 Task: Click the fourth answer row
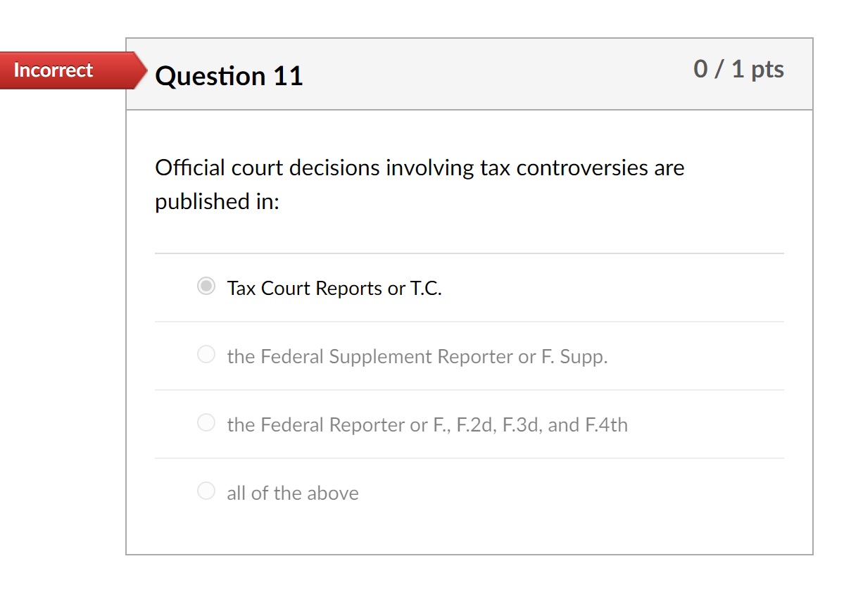point(469,491)
